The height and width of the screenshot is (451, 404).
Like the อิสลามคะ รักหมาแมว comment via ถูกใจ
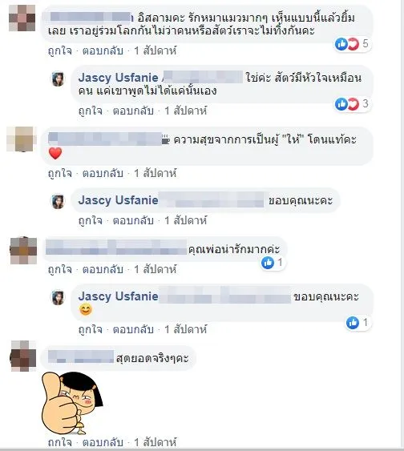(60, 51)
